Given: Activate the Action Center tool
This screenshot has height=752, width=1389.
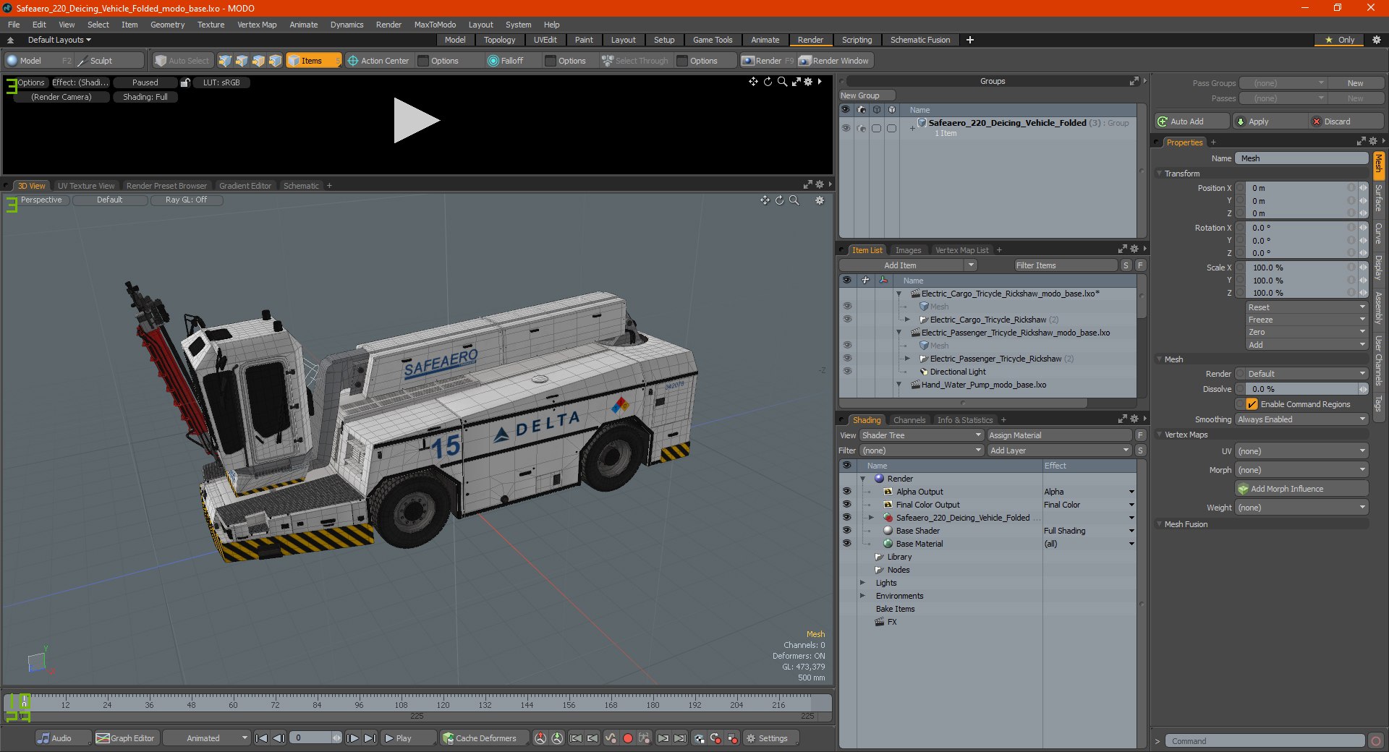Looking at the screenshot, I should point(378,61).
